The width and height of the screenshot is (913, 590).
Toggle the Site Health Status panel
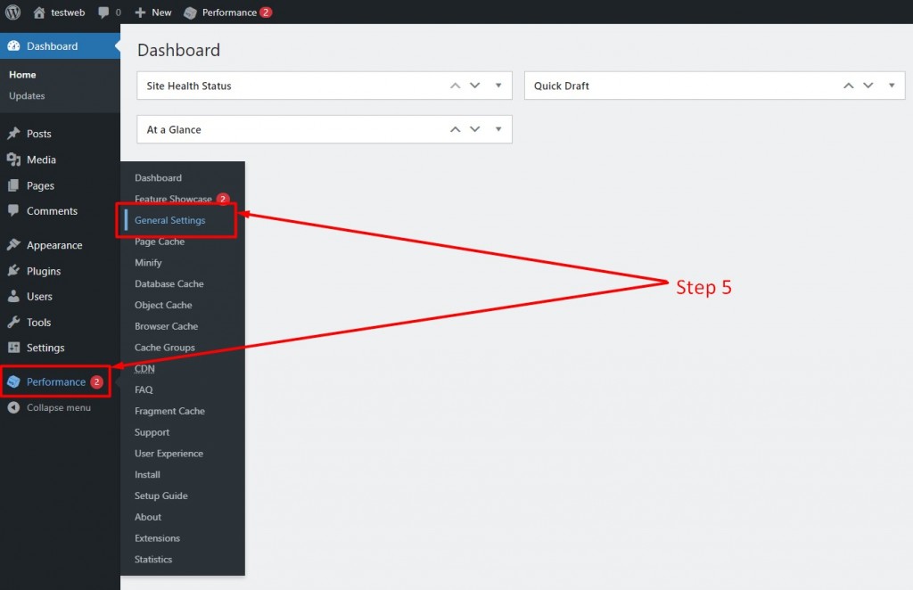[498, 86]
